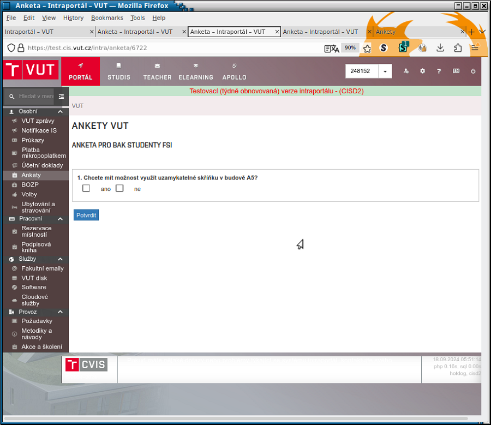The width and height of the screenshot is (491, 425).
Task: Click the 248152 user ID field
Action: [362, 71]
